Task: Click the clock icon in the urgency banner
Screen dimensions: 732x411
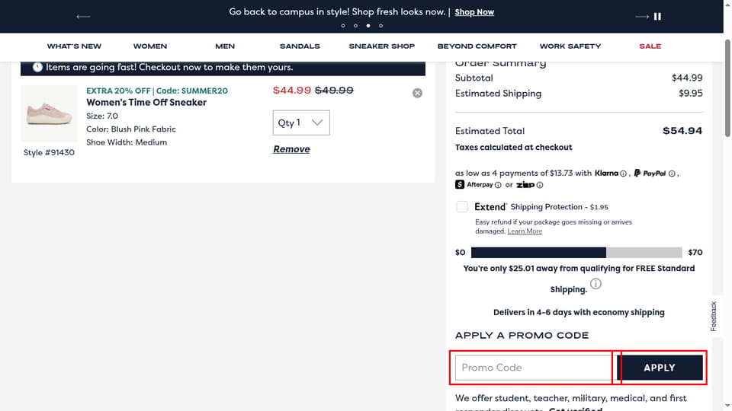Action: 37,67
